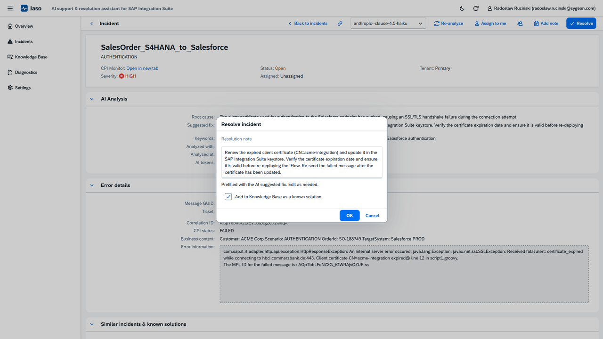The width and height of the screenshot is (603, 339).
Task: Open Overview in sidebar
Action: coord(24,26)
